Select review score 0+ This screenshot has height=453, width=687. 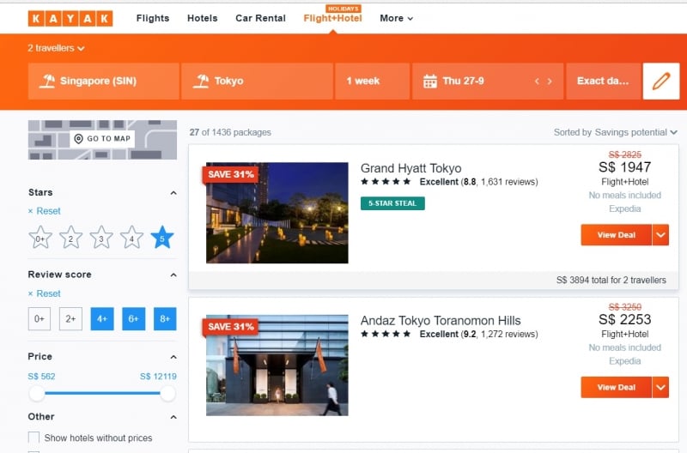[40, 318]
